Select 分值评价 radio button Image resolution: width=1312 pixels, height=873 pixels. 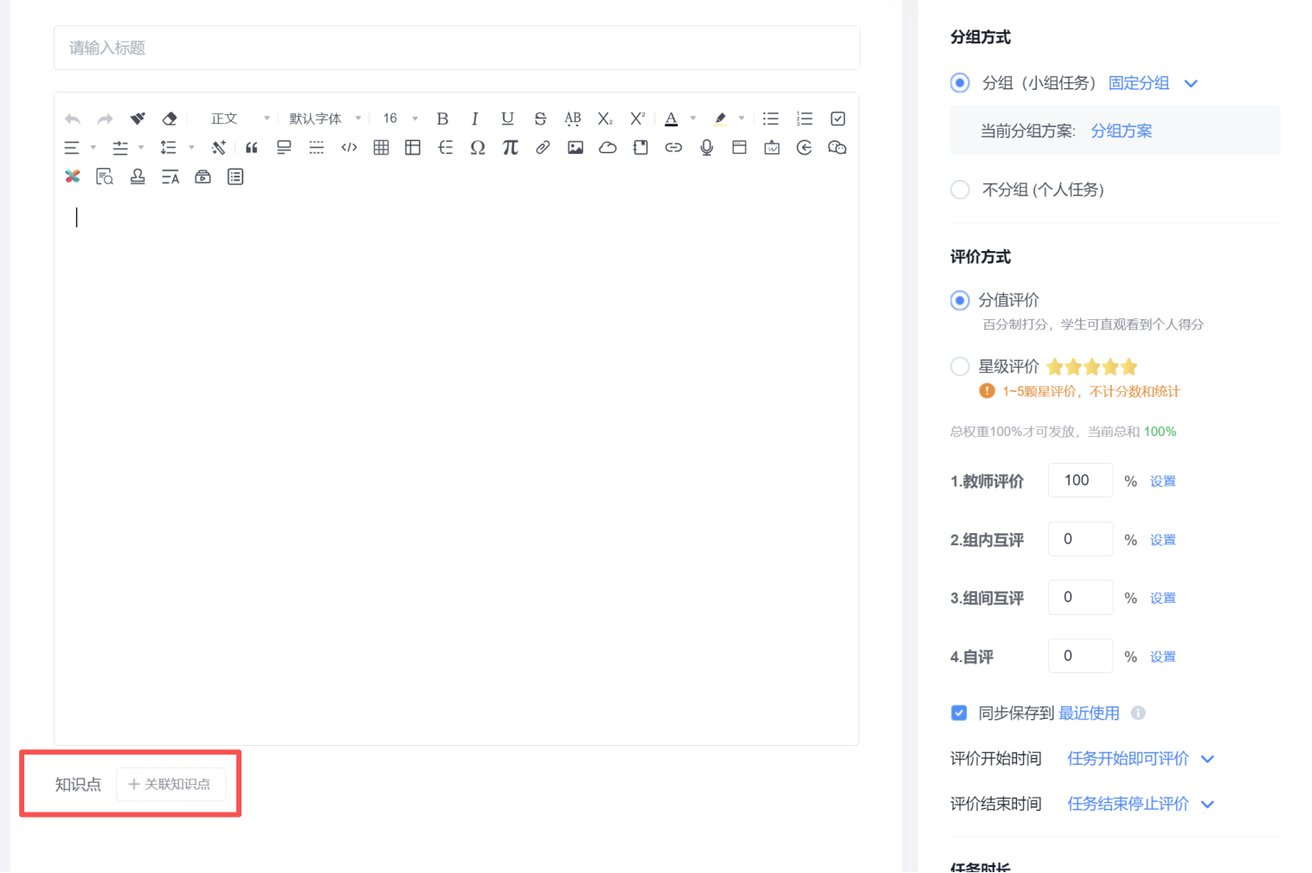tap(960, 300)
